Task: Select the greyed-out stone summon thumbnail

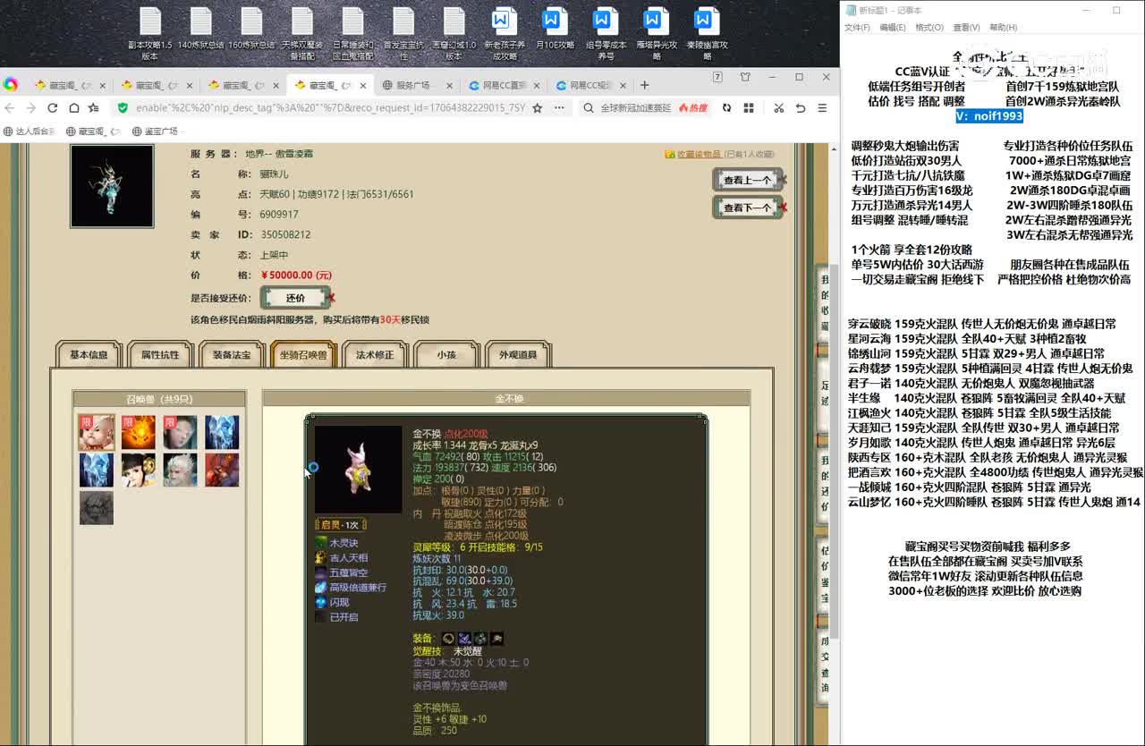Action: click(97, 507)
